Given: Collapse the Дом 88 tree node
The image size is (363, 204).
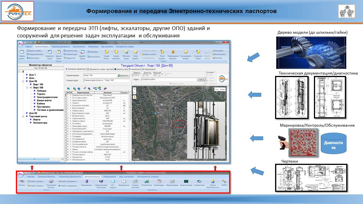Looking at the screenshot, I should (23, 81).
